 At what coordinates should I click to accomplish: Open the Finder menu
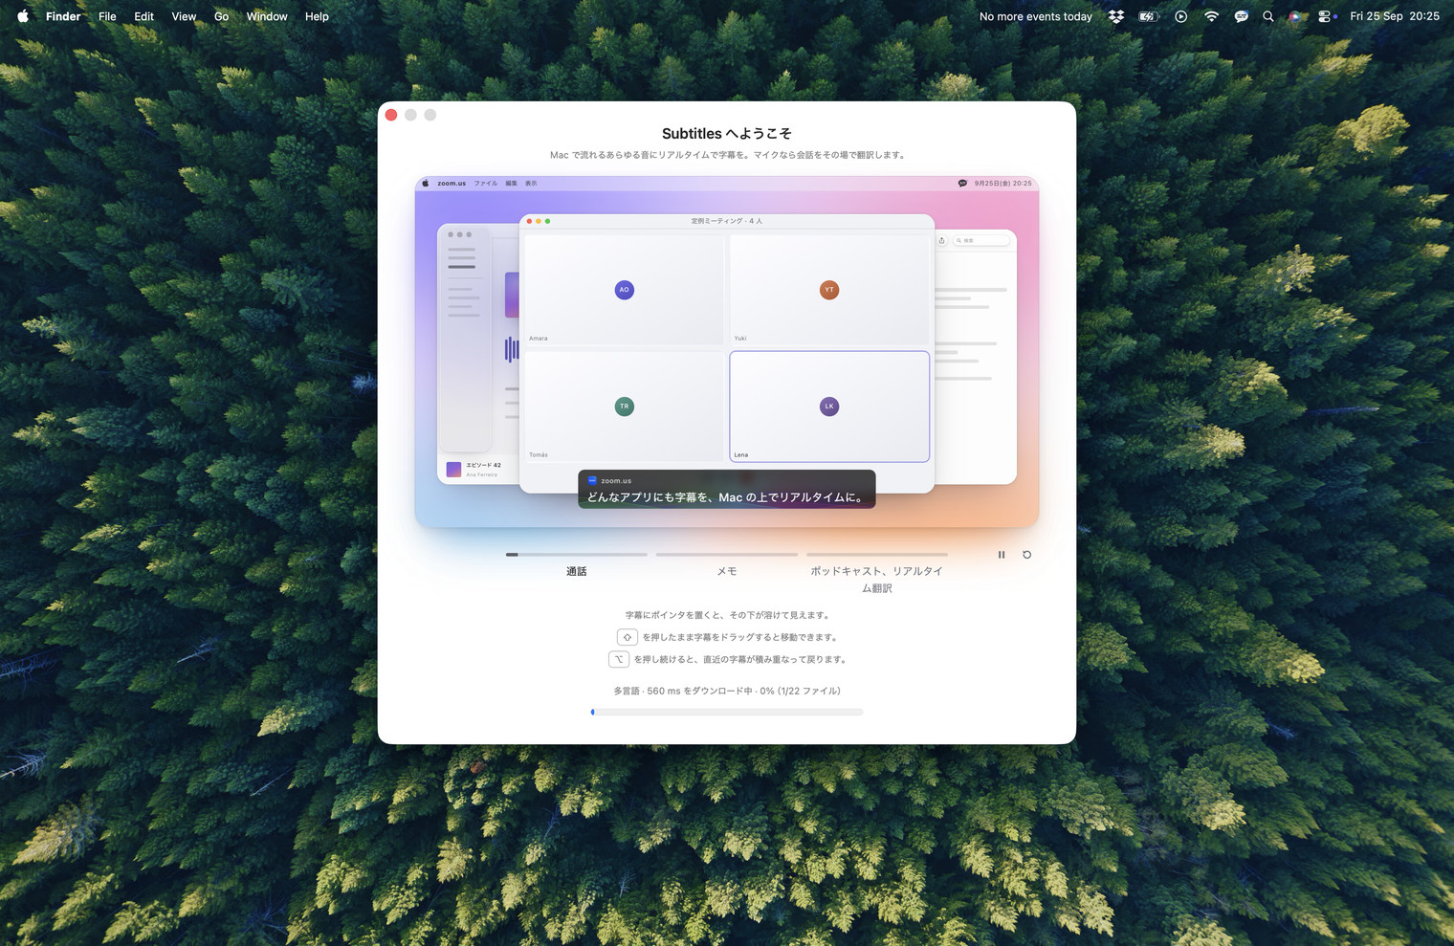63,16
